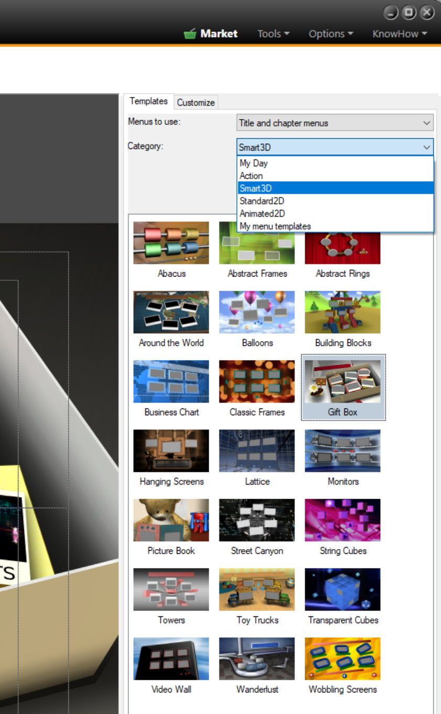The height and width of the screenshot is (714, 441).
Task: Pick the Transparent Cubes template
Action: (342, 590)
